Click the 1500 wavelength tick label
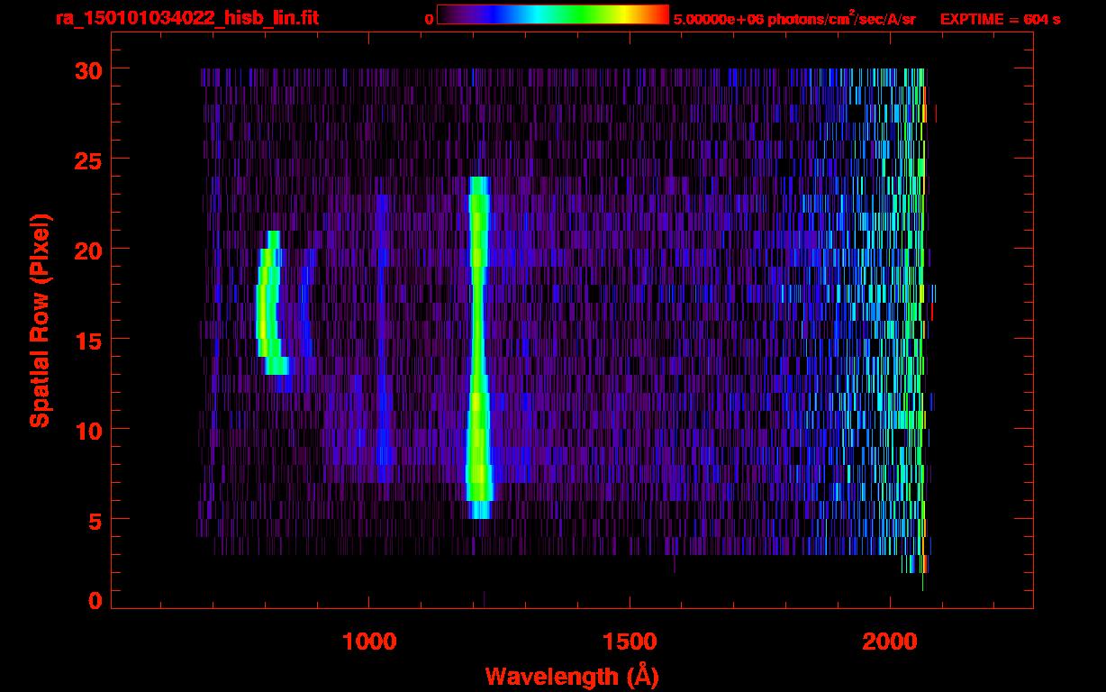1106x692 pixels. [x=630, y=642]
